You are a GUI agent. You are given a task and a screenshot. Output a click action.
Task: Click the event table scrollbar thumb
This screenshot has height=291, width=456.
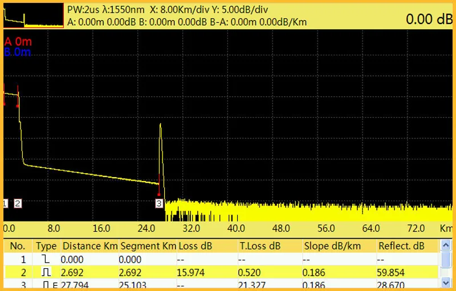click(446, 259)
